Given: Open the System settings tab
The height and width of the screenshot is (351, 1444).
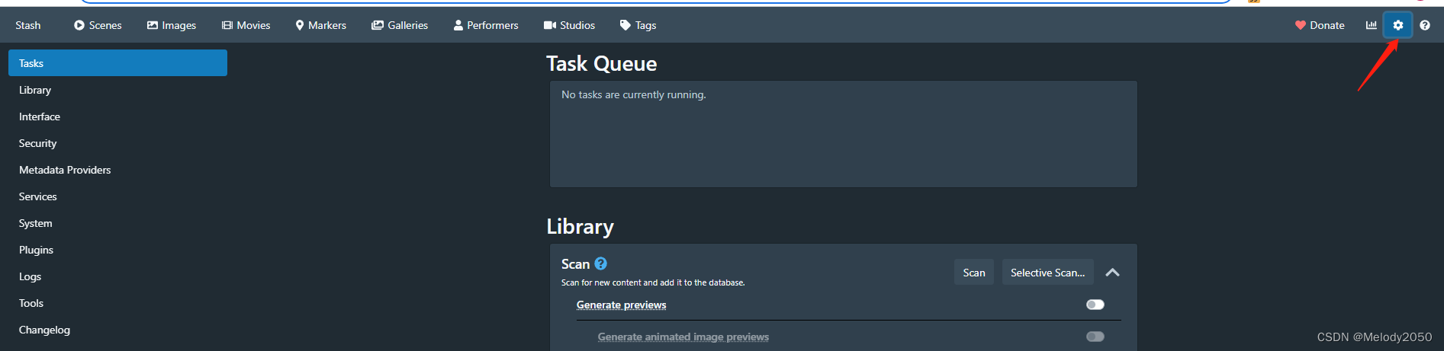Looking at the screenshot, I should [117, 223].
